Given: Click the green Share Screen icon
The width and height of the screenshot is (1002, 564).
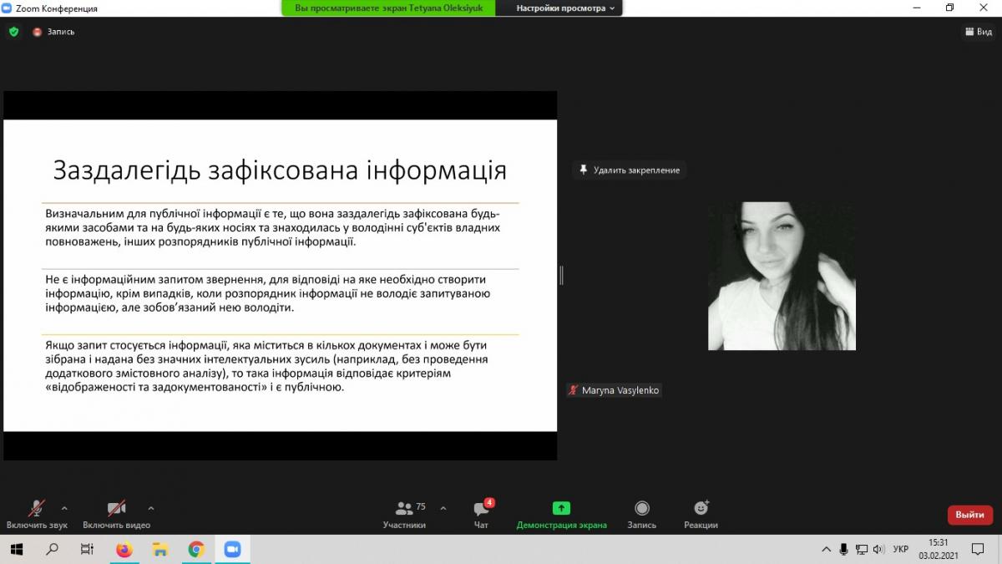Looking at the screenshot, I should (x=561, y=508).
